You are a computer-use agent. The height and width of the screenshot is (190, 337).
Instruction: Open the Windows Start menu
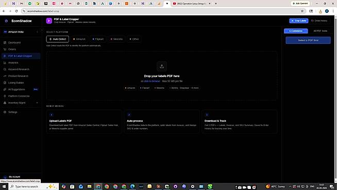4,186
